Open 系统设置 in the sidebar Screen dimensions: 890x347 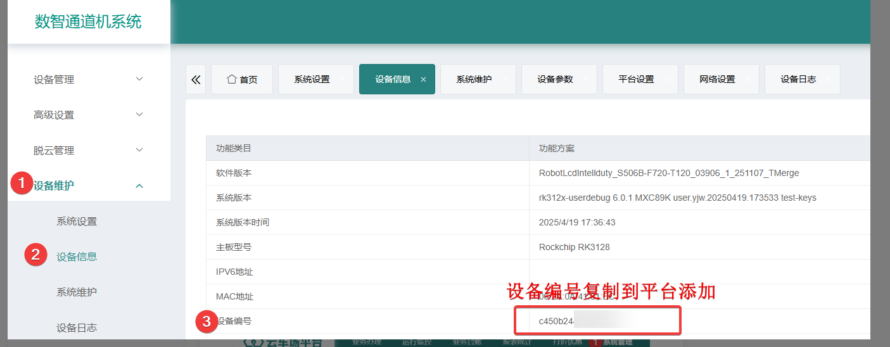(77, 222)
